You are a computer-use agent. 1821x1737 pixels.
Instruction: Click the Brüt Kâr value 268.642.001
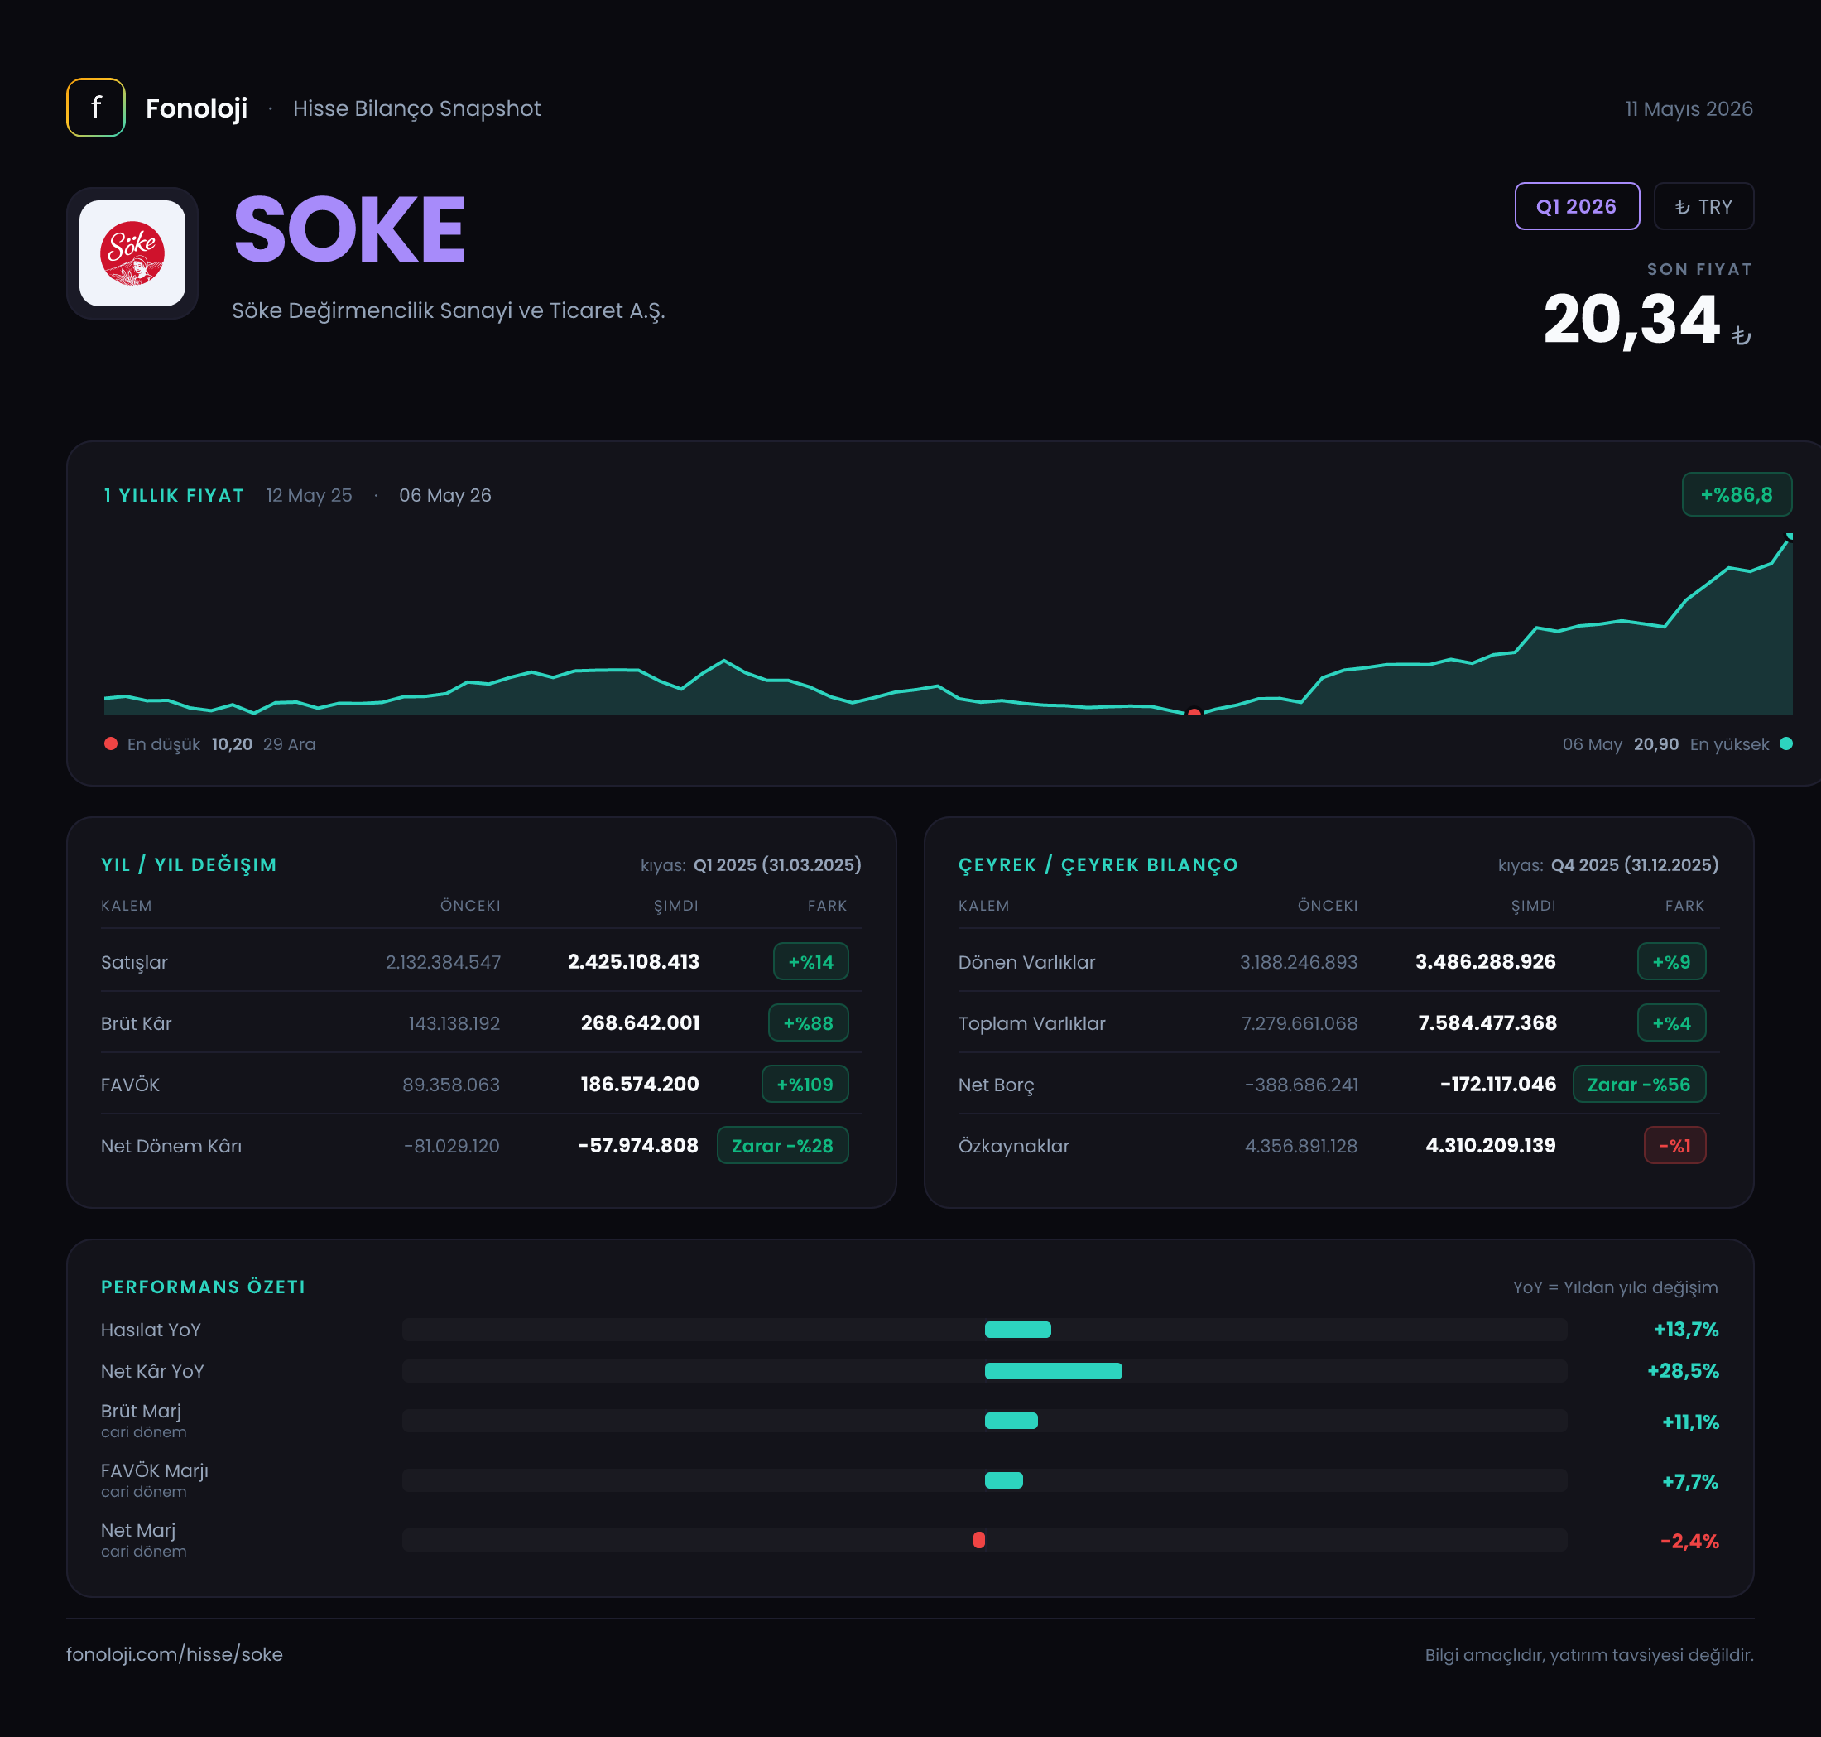pos(640,1022)
